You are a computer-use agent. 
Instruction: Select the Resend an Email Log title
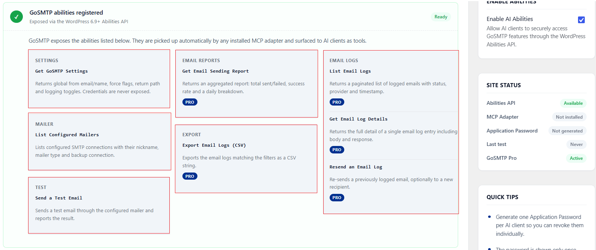(x=356, y=167)
